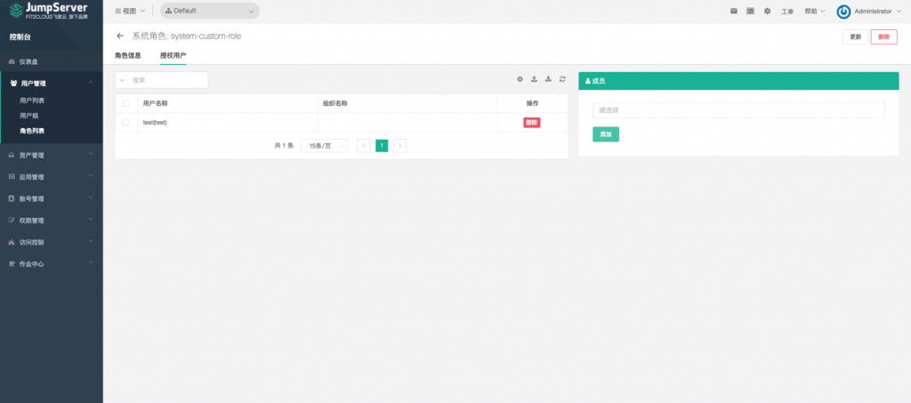
Task: Click the test(test) user name cell
Action: (x=155, y=123)
